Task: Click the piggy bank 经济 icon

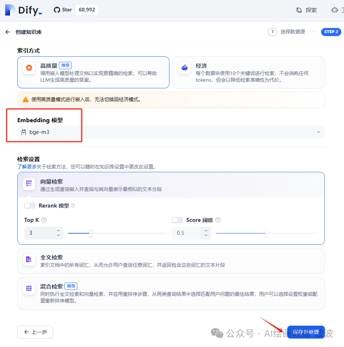Action: [184, 68]
